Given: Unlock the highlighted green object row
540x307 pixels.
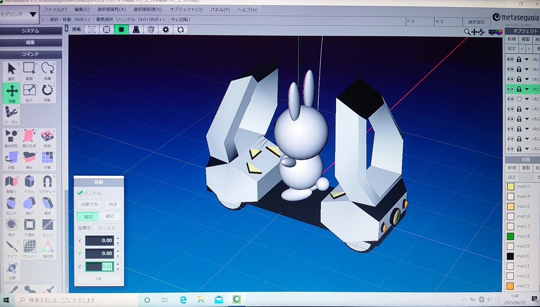Looking at the screenshot, I should pos(519,89).
